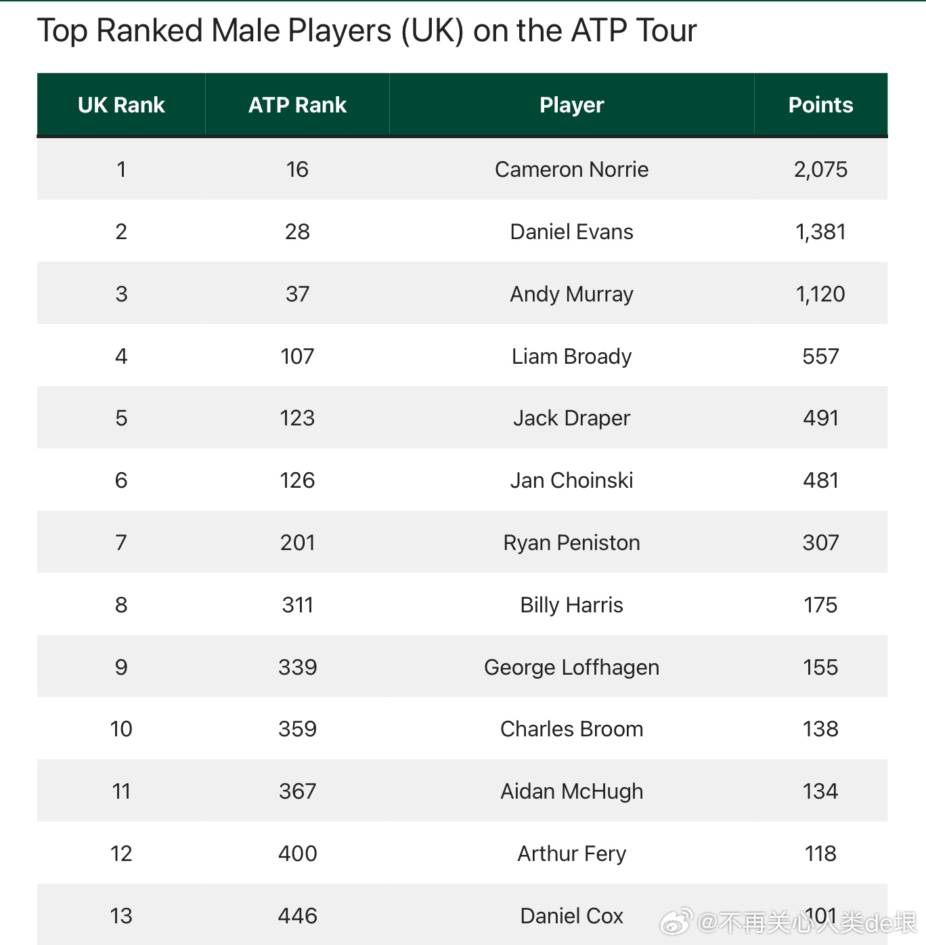Click the Weibo username watermark text
Image resolution: width=926 pixels, height=945 pixels.
coord(807,923)
